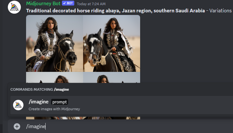This screenshot has width=233, height=133.
Task: Click the Commands Matching /imagine header
Action: coord(40,89)
